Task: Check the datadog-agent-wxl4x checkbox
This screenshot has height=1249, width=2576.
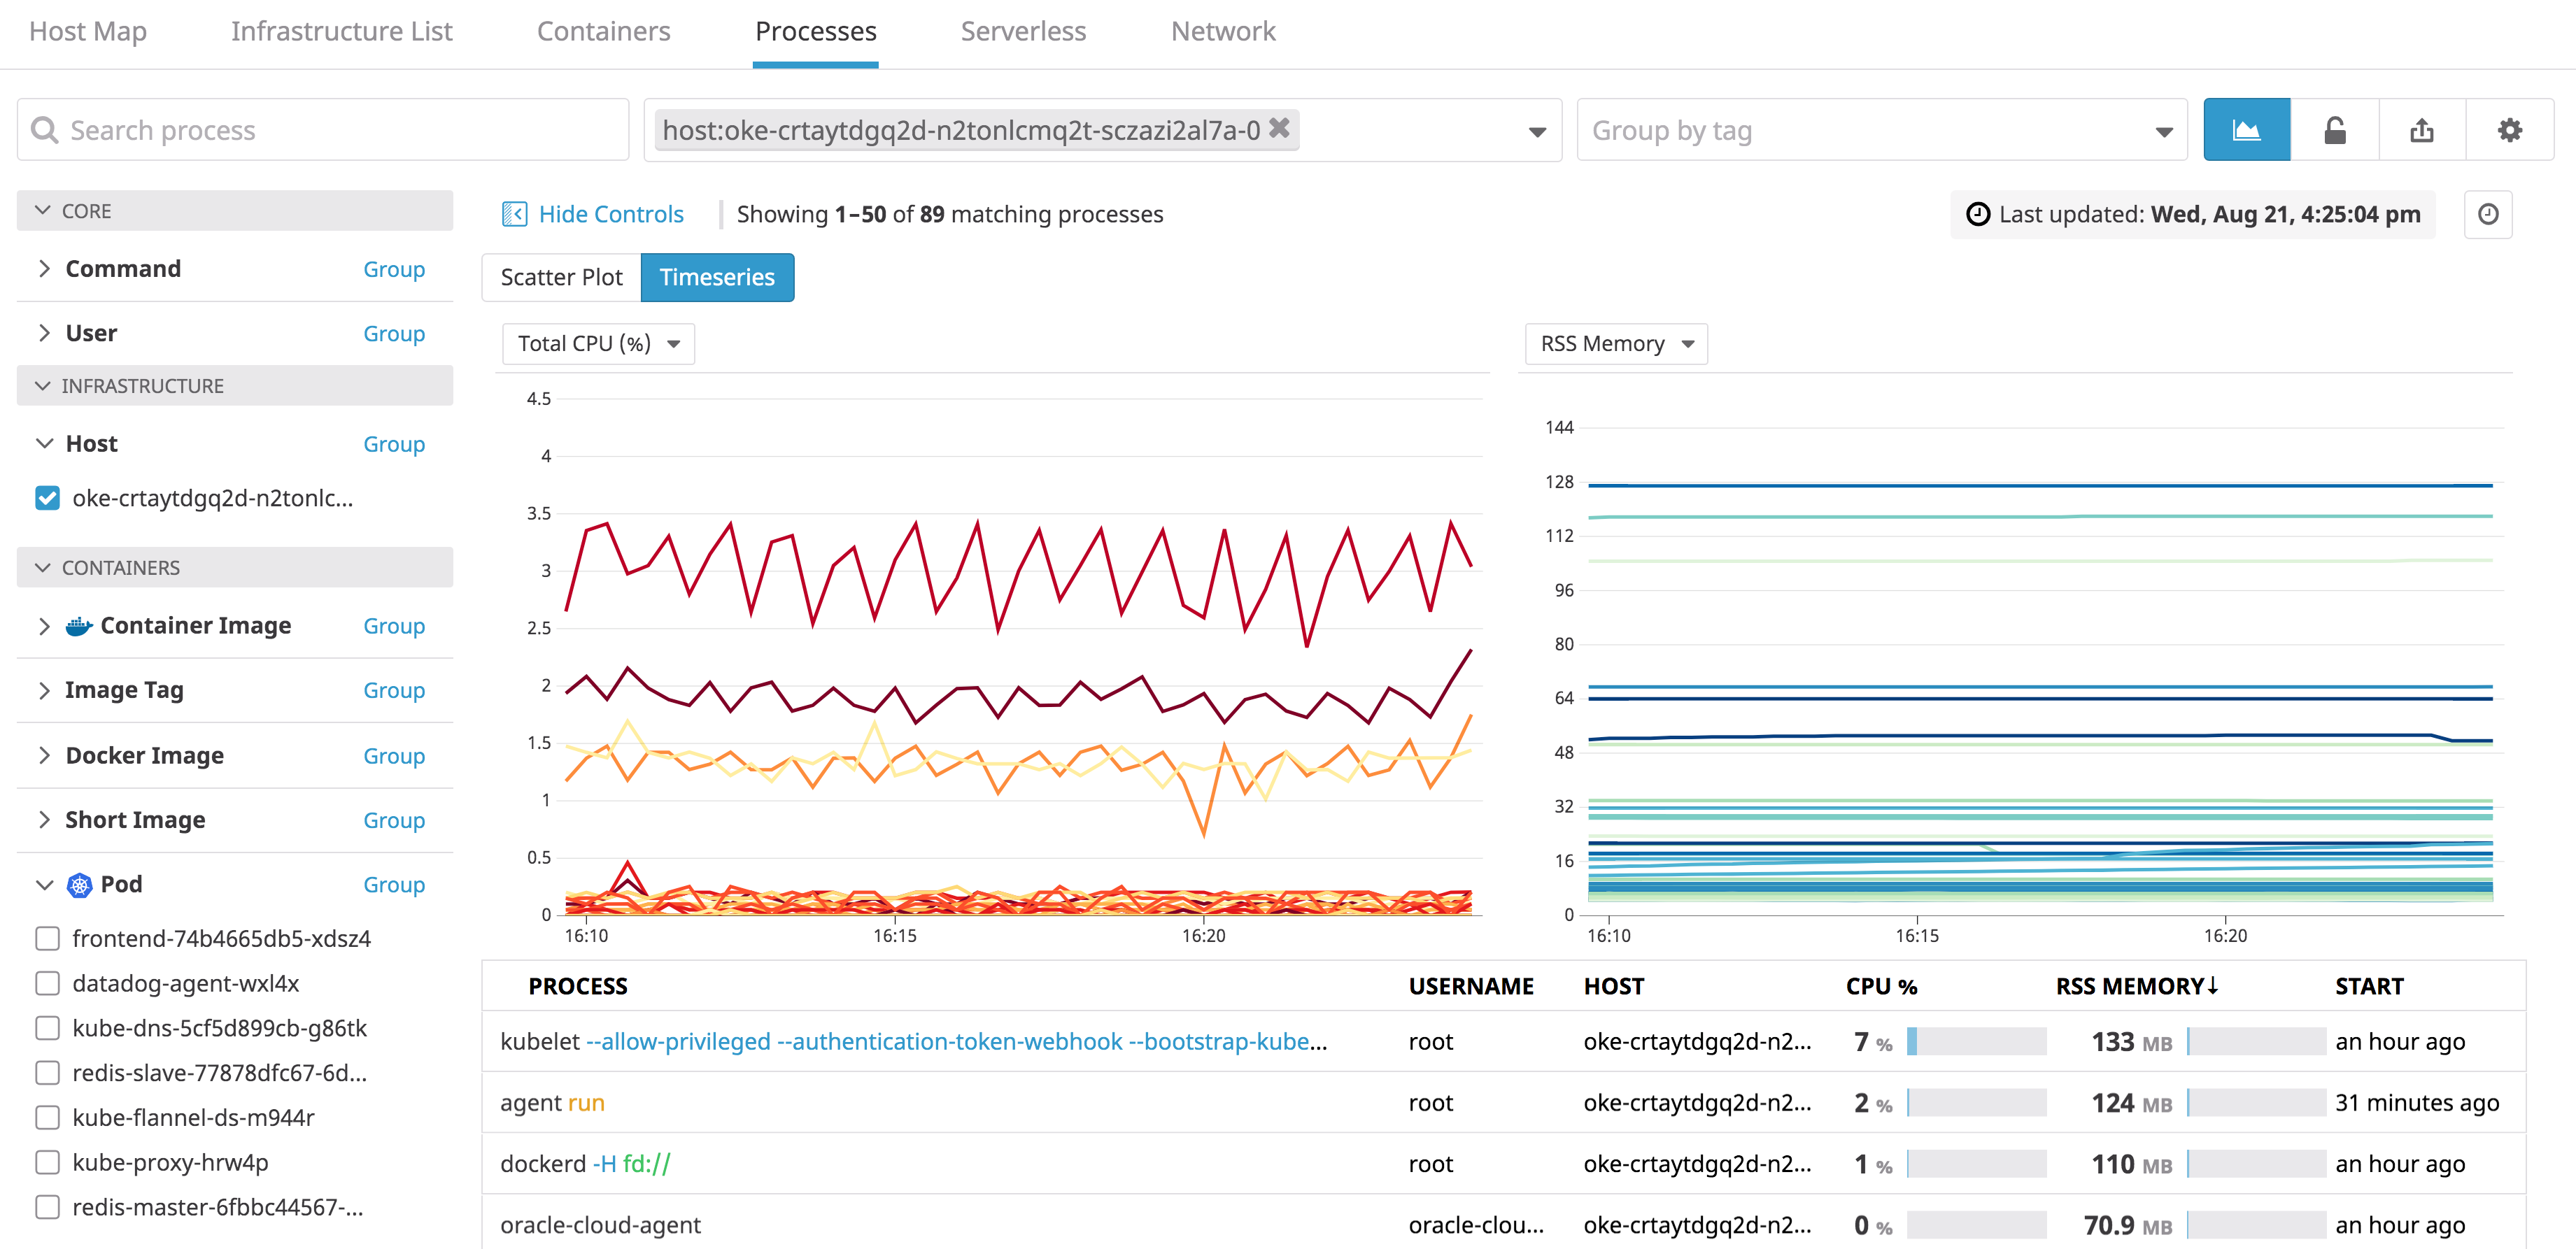Action: [x=47, y=983]
